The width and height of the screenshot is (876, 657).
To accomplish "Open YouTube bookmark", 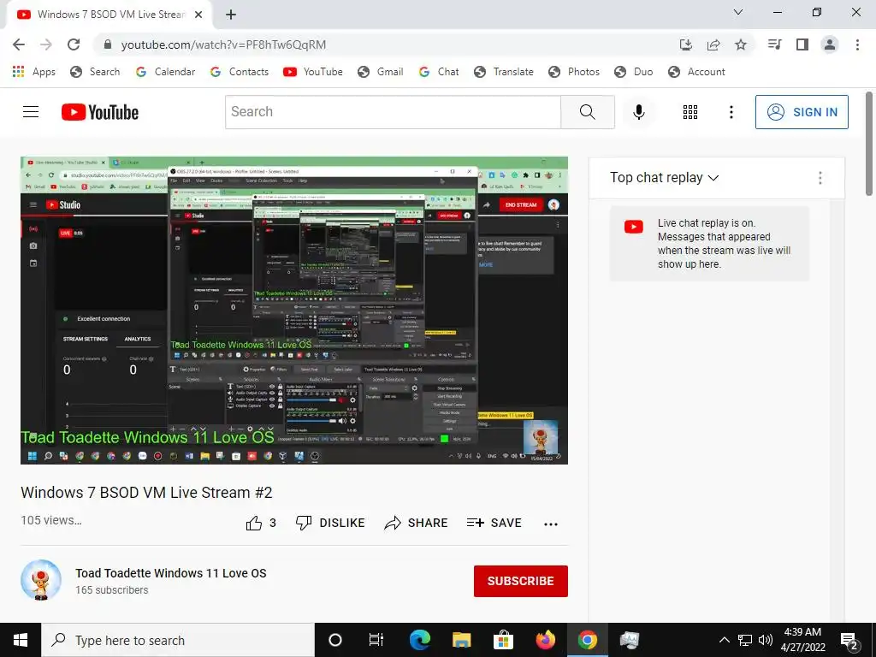I will click(x=313, y=72).
